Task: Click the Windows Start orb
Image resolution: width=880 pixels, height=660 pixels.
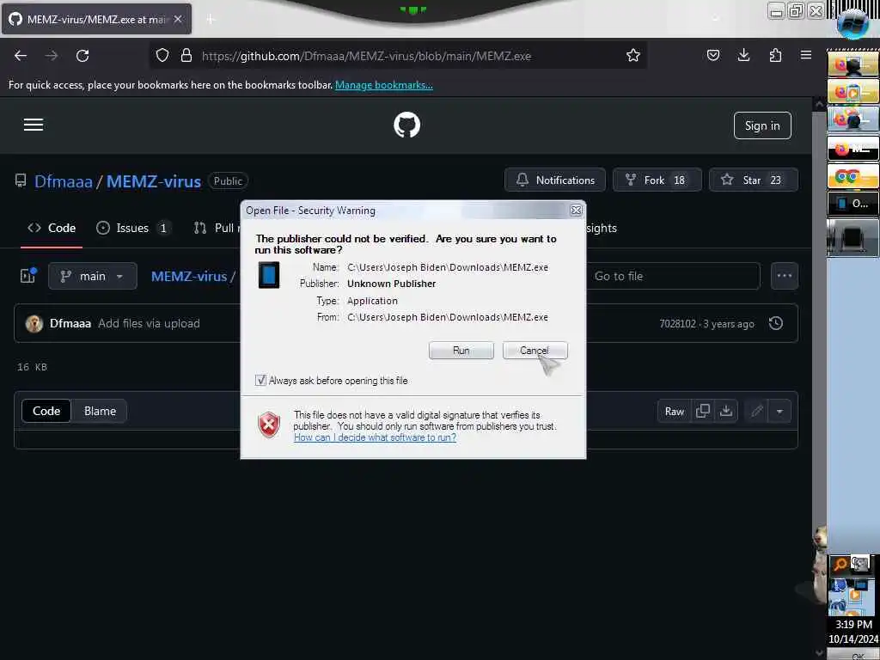Action: tap(852, 23)
